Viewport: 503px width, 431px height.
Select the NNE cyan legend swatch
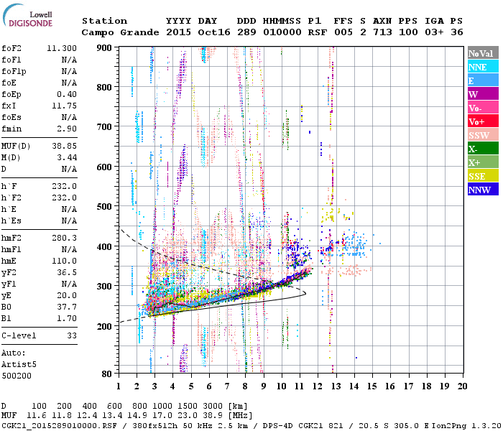(483, 67)
